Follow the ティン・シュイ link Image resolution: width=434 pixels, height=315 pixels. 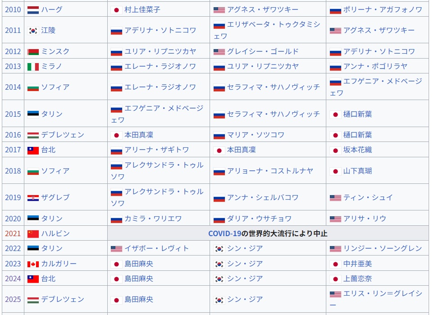[368, 197]
